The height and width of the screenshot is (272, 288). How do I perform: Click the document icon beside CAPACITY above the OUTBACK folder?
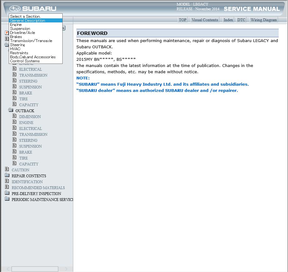point(14,104)
